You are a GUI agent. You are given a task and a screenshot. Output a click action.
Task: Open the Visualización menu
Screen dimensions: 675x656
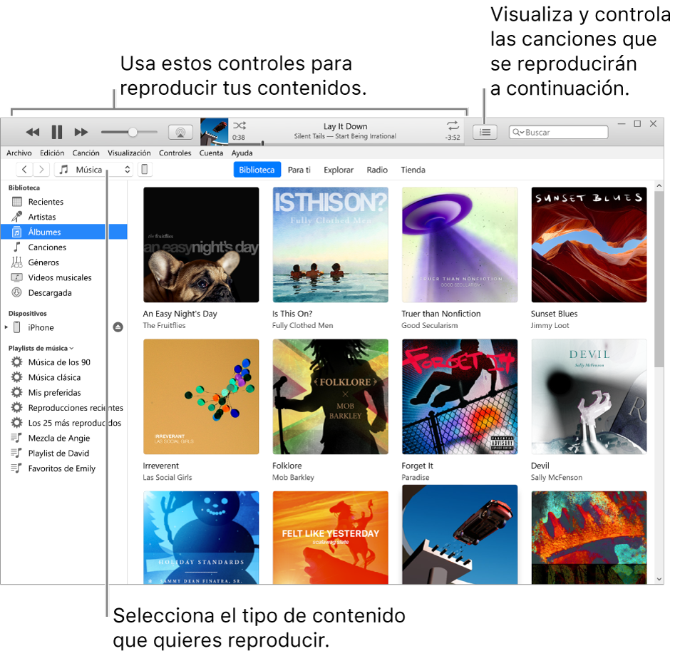coord(129,153)
